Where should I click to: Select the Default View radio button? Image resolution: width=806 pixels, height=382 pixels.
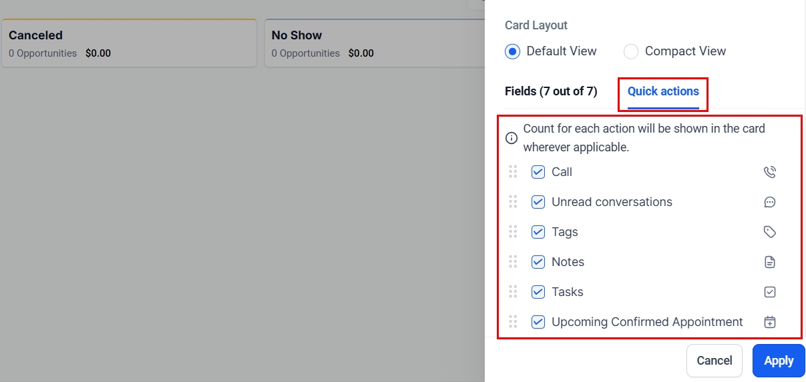[512, 51]
